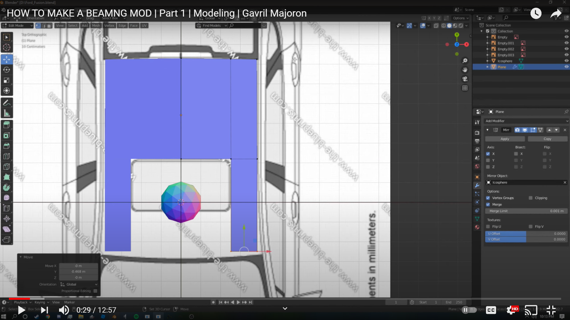This screenshot has width=570, height=320.
Task: Select the Poly Build tool
Action: tap(7, 177)
